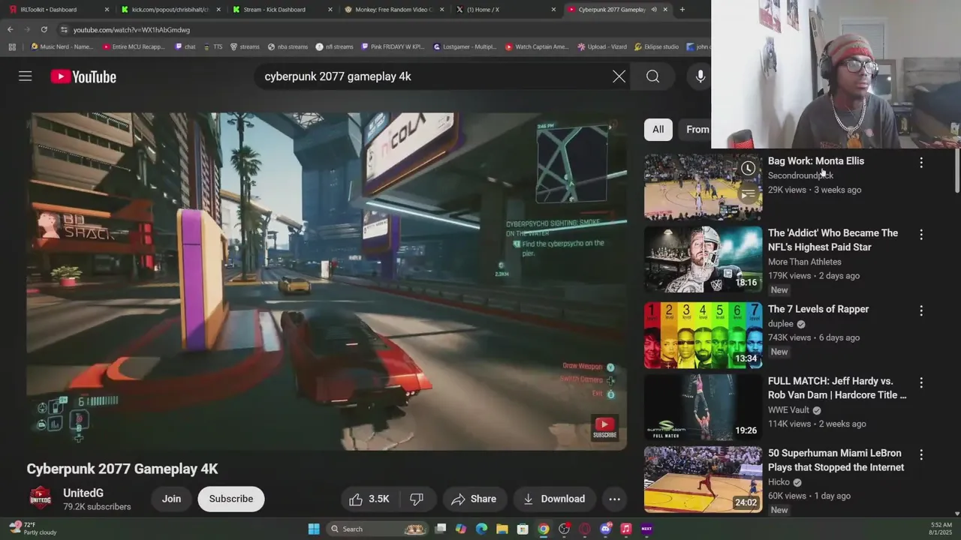Viewport: 961px width, 540px height.
Task: Open Discord from taskbar
Action: pos(605,529)
